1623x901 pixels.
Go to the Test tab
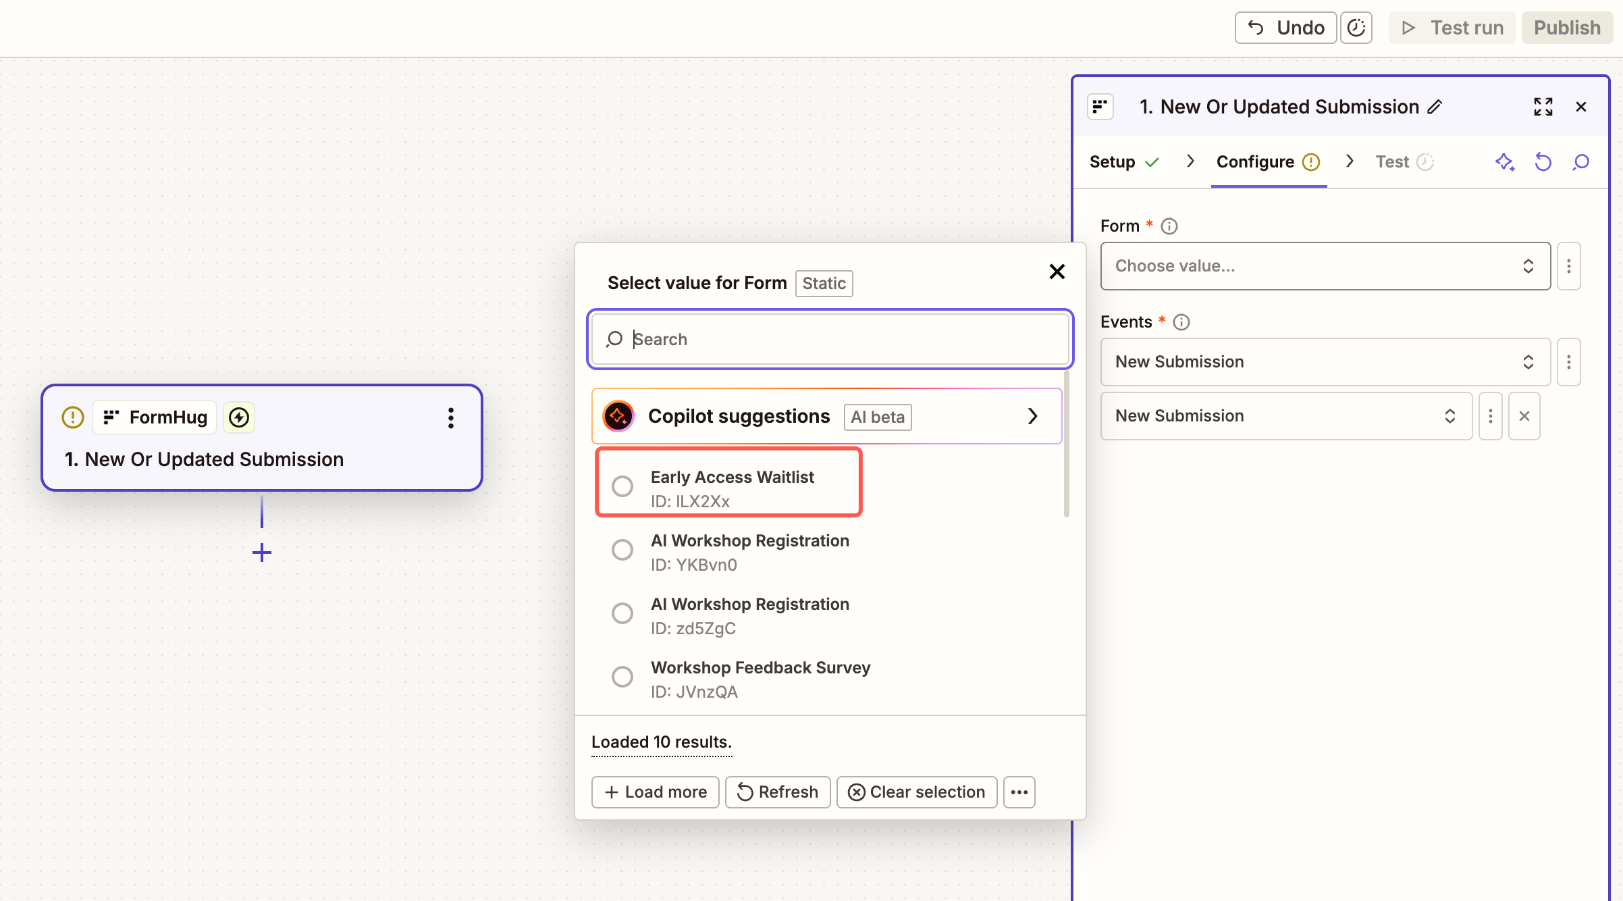[x=1404, y=162]
